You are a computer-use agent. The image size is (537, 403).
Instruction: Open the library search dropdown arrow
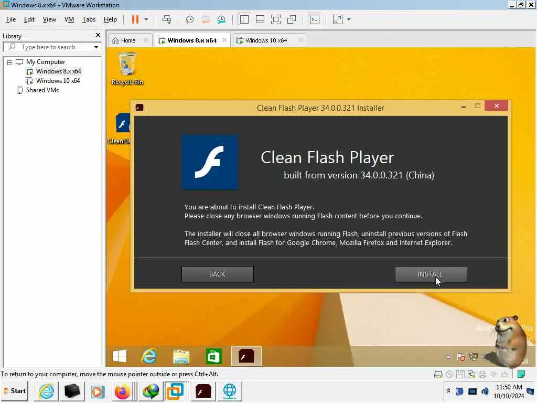(96, 47)
